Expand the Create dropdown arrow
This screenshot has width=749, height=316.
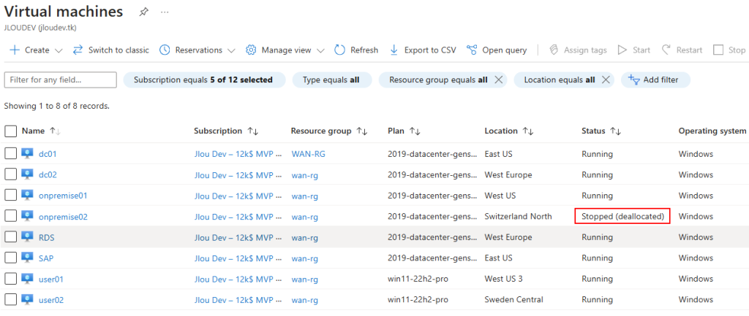[59, 50]
